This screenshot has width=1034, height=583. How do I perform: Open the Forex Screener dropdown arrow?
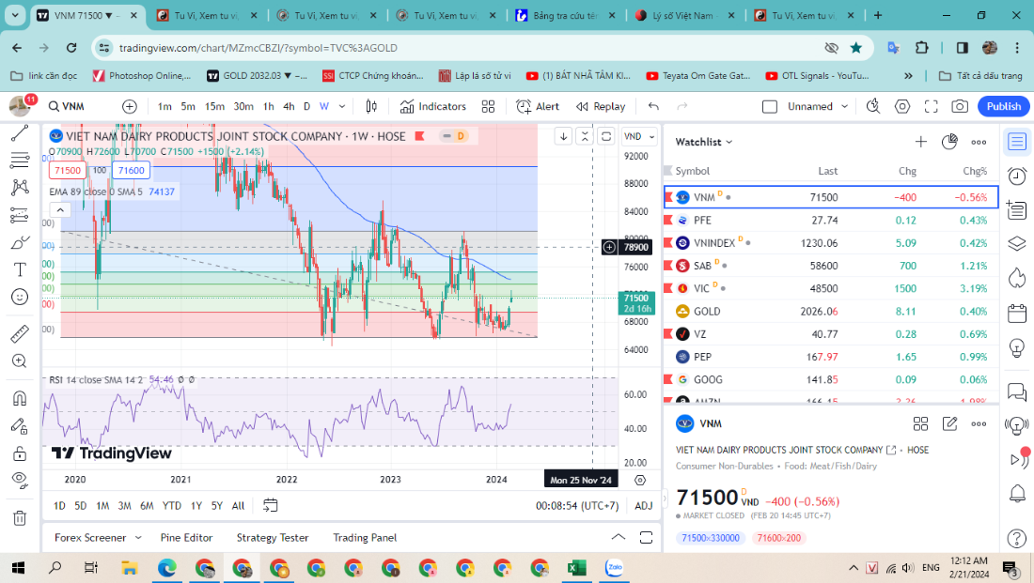(138, 538)
